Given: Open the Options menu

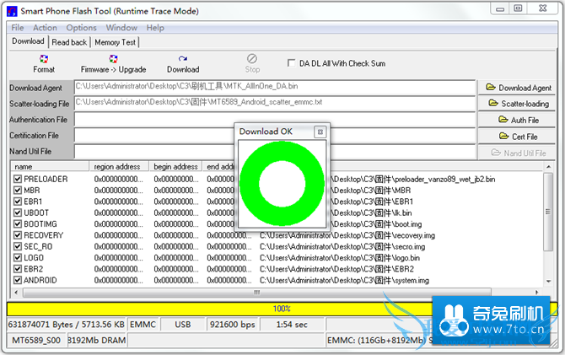Looking at the screenshot, I should tap(82, 28).
